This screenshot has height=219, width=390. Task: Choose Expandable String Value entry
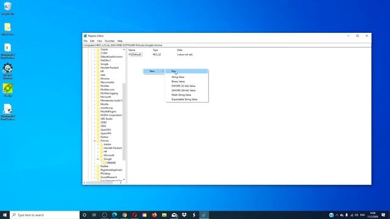187,99
